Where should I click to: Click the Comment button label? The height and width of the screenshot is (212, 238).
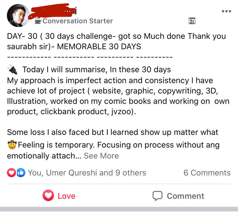pos(185,196)
